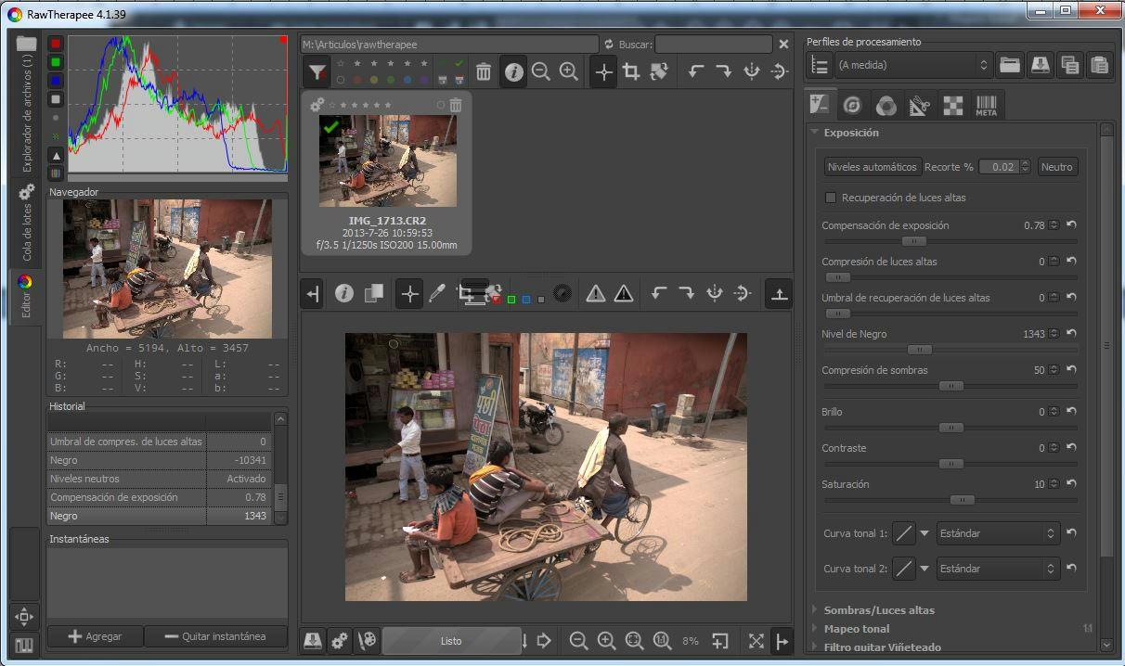Switch to the Cola de lotes tab
Viewport: 1125px width, 666px height.
[x=26, y=223]
